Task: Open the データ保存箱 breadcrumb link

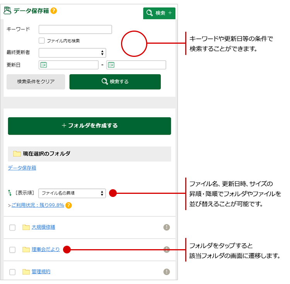Action: click(x=22, y=168)
